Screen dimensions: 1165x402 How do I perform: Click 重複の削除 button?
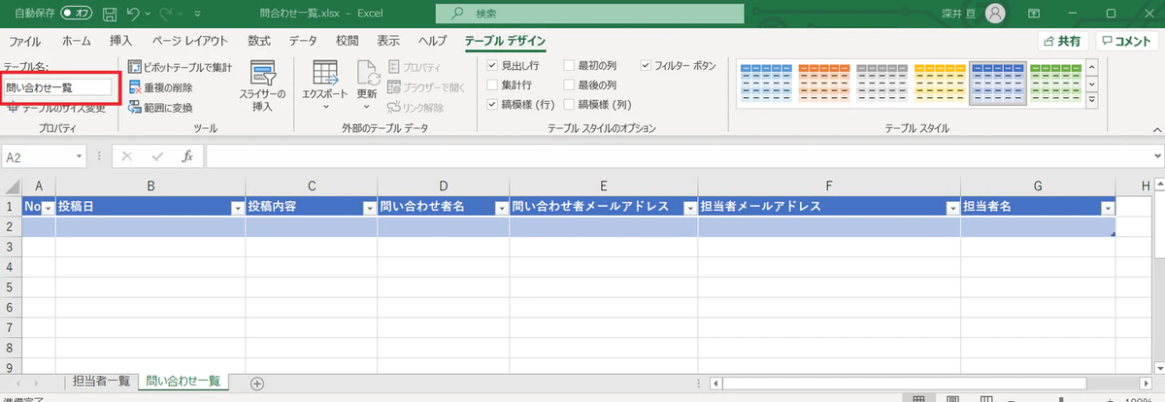tap(160, 87)
